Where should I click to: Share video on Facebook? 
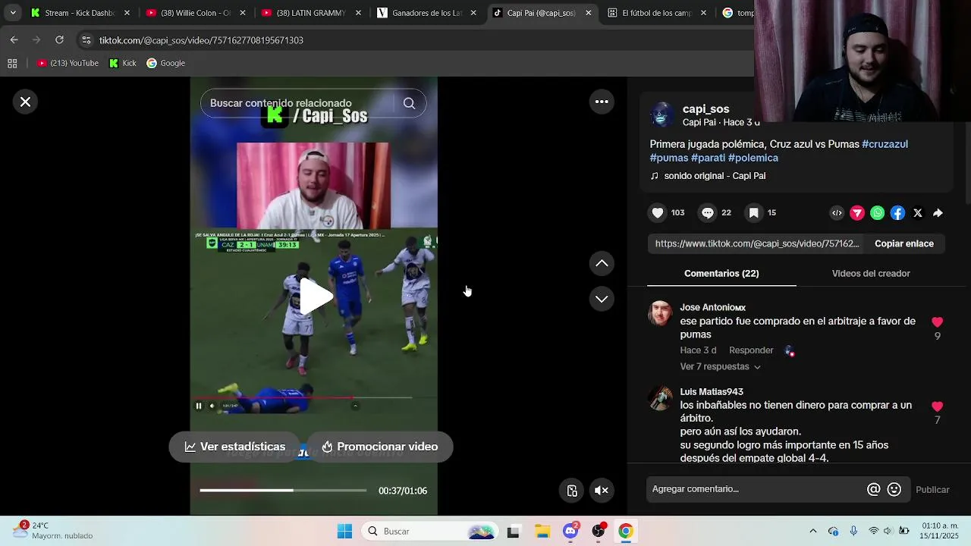[897, 213]
